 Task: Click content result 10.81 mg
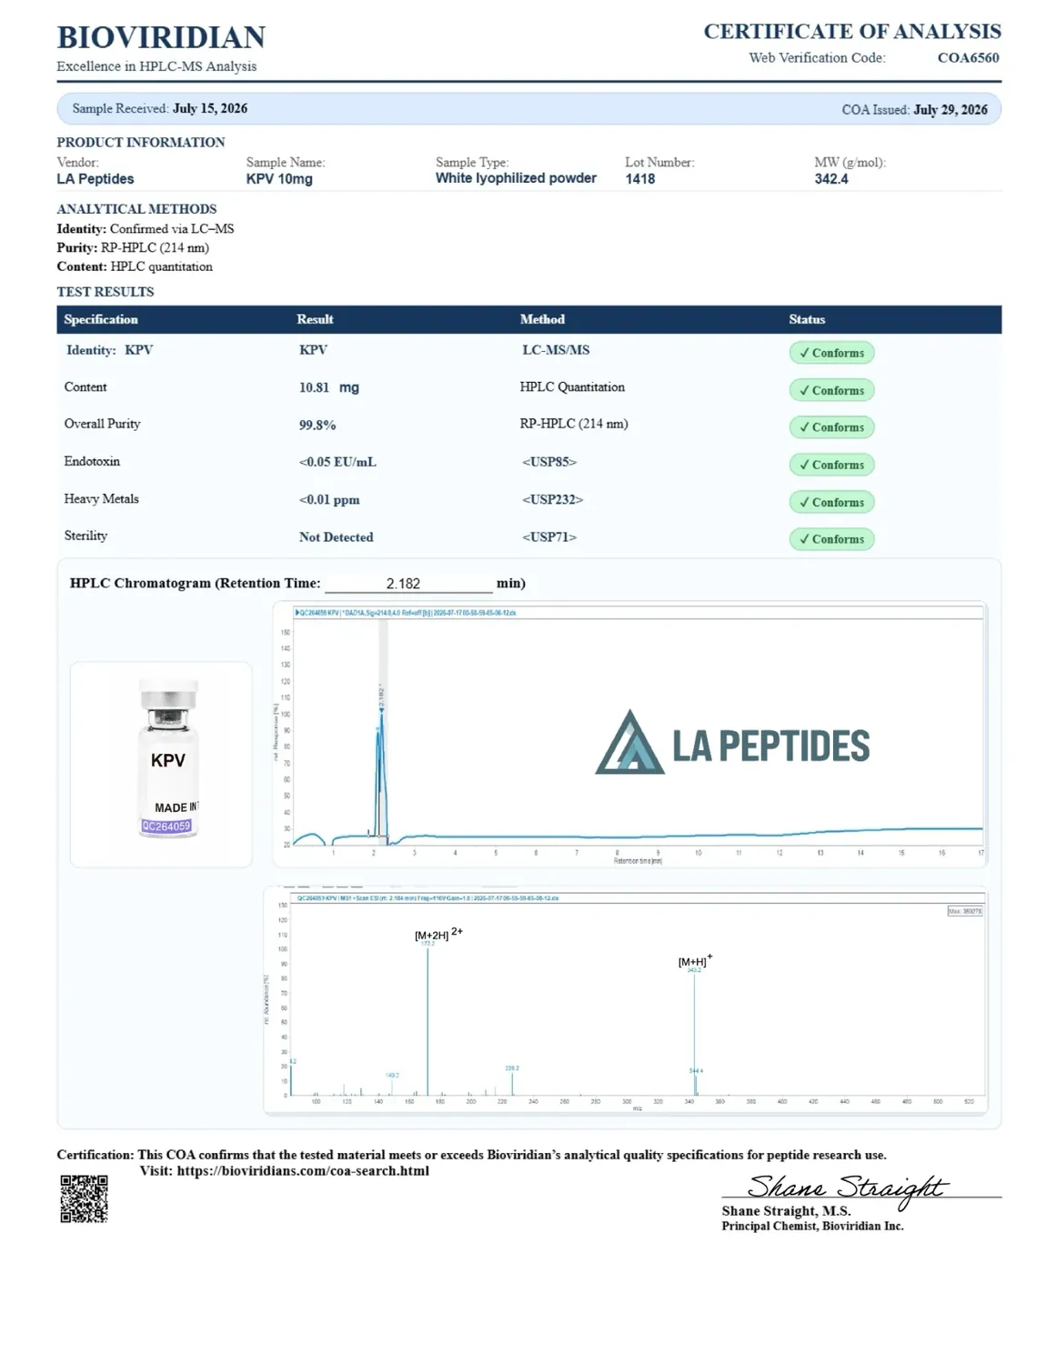[329, 387]
